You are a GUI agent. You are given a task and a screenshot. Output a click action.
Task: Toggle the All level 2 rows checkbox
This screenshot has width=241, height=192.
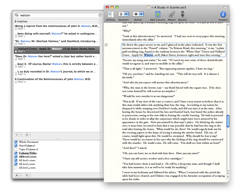pyautogui.click(x=16, y=160)
